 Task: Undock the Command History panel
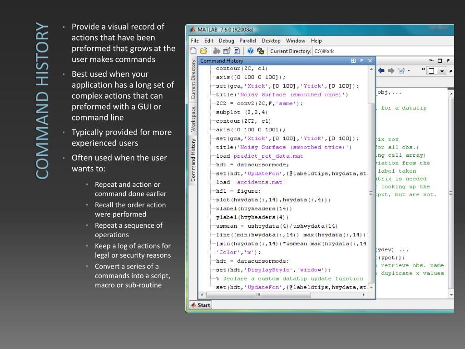coord(361,61)
